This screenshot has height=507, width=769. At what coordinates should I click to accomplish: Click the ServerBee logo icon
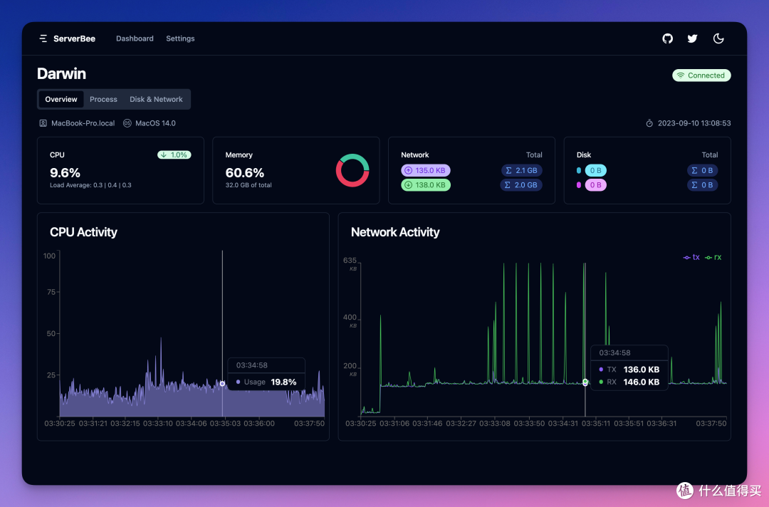tap(42, 38)
